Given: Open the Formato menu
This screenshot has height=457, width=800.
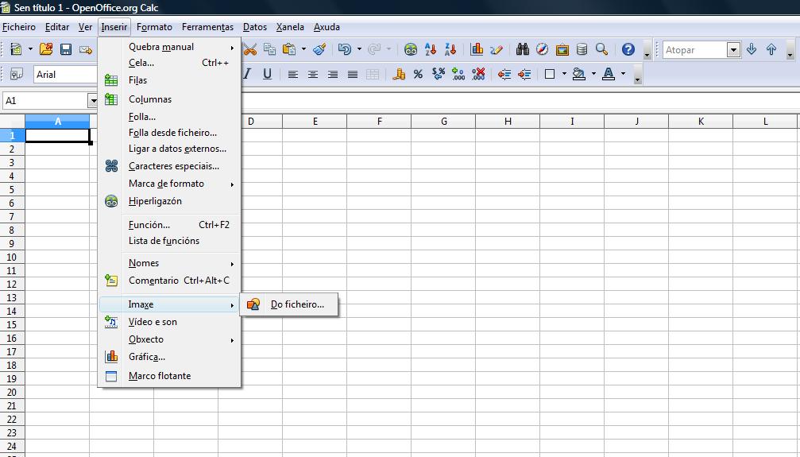Looking at the screenshot, I should pyautogui.click(x=154, y=27).
